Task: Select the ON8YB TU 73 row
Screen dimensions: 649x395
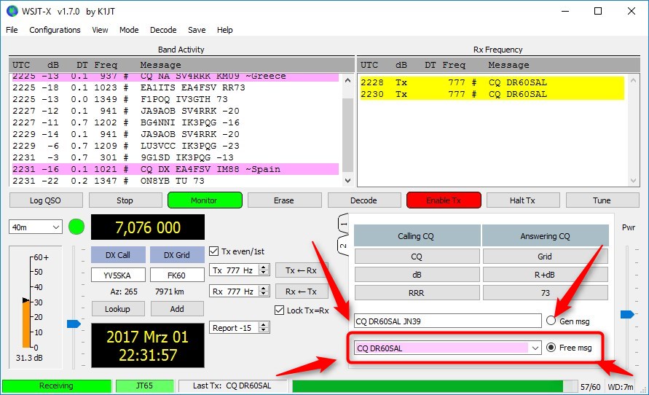Action: tap(174, 181)
